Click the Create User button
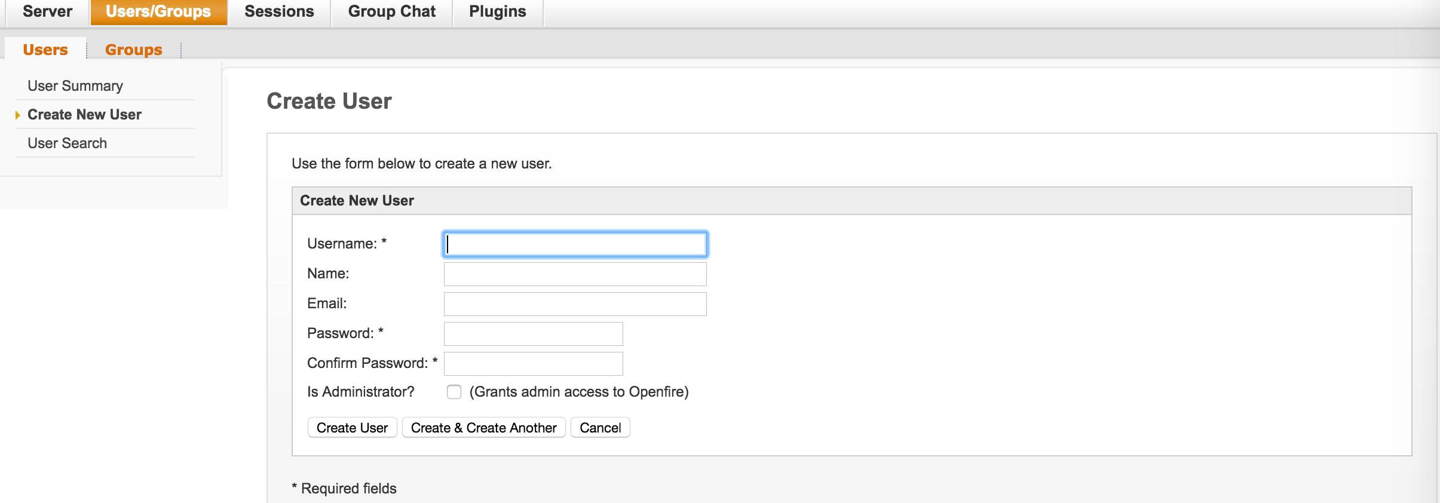 (353, 428)
